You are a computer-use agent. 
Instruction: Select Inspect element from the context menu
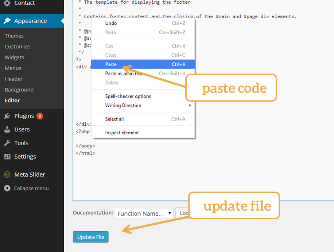point(121,133)
